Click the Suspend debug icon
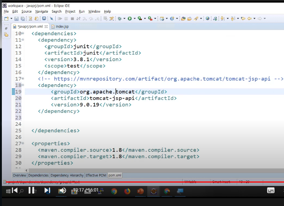This screenshot has height=206, width=284. coord(66,19)
